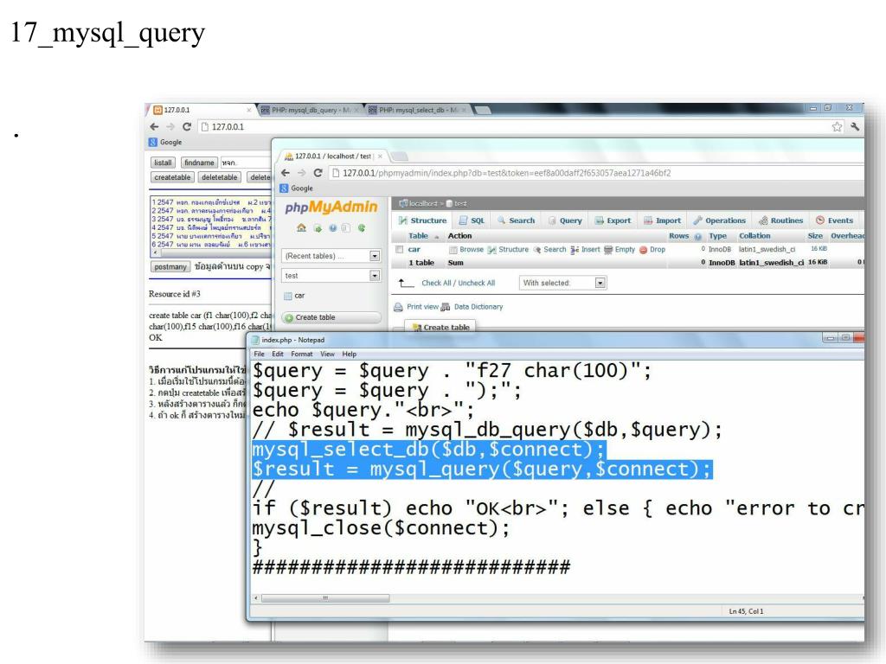
Task: Click reload icon in the 127.0.0.1 browser window
Action: click(x=187, y=127)
